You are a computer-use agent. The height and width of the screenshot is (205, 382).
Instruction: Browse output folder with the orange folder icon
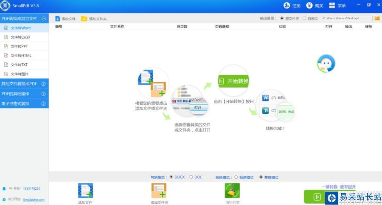tap(377, 18)
